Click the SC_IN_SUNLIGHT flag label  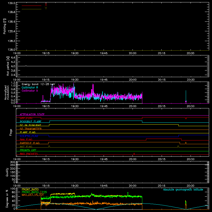(30, 125)
